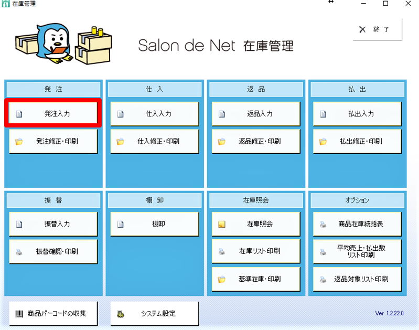Click the folder icon beside 基準在庫・印刷
The height and width of the screenshot is (330, 419).
tap(221, 279)
